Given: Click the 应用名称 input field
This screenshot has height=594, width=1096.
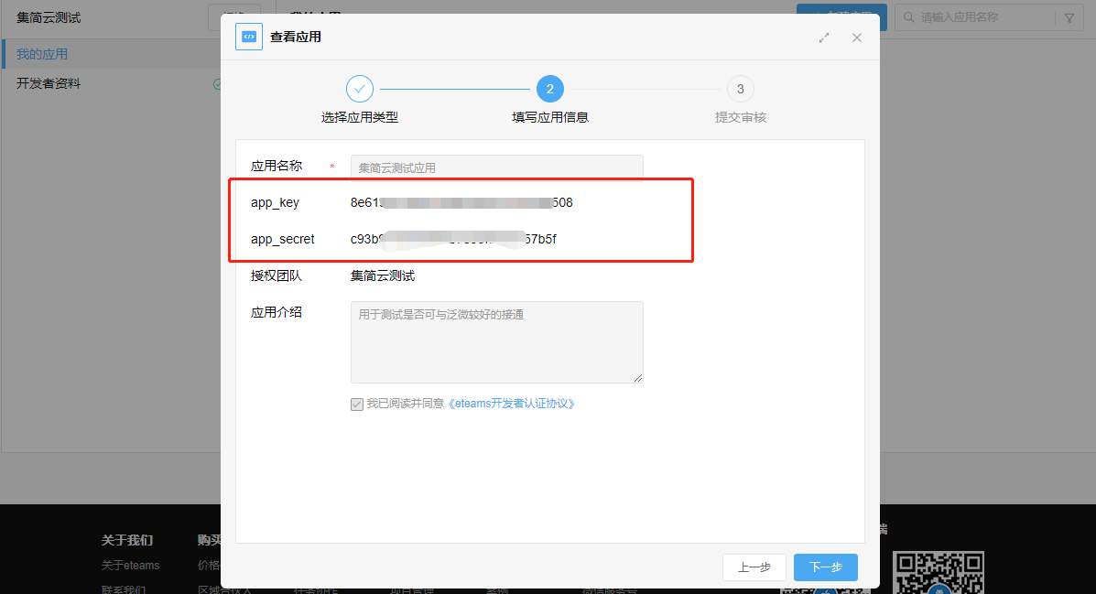Looking at the screenshot, I should [496, 167].
